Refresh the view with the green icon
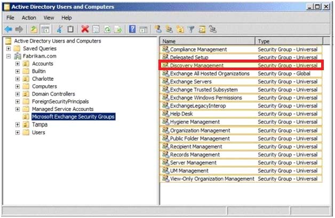The width and height of the screenshot is (335, 218). pyautogui.click(x=107, y=29)
